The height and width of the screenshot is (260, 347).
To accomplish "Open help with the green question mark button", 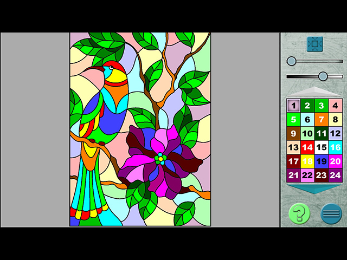I will 299,213.
